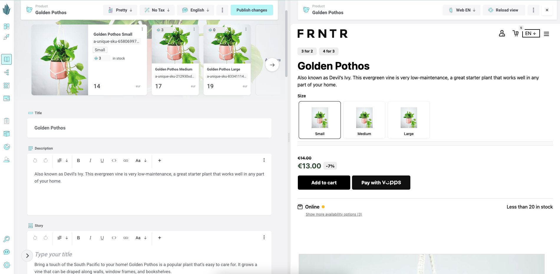Open the search icon in left sidebar

6,239
